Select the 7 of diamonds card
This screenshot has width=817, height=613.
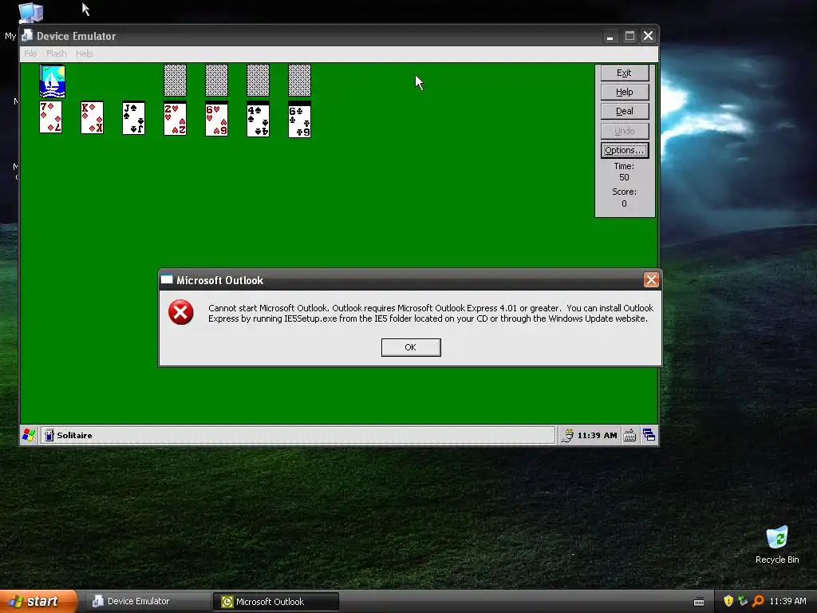tap(50, 117)
